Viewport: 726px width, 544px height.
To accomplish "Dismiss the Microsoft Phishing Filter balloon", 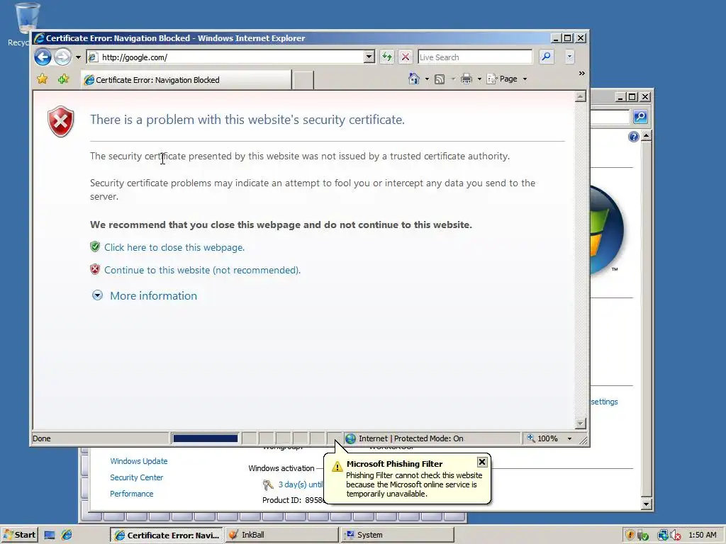I will pyautogui.click(x=482, y=462).
